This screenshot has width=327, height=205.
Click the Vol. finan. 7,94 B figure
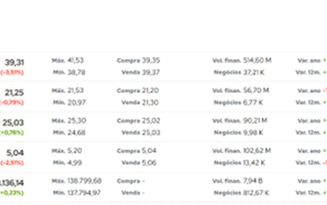(x=237, y=181)
